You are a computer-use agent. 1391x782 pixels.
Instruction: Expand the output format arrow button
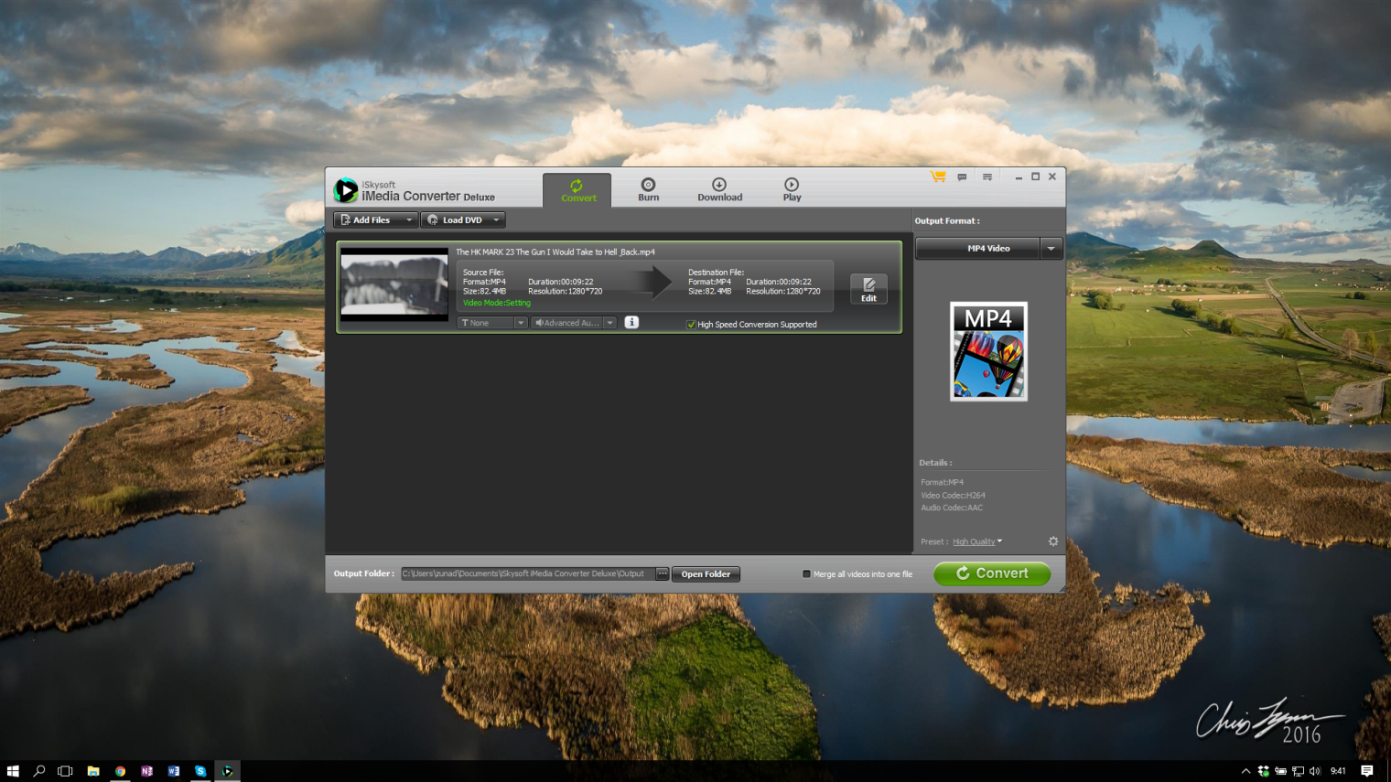(1051, 249)
